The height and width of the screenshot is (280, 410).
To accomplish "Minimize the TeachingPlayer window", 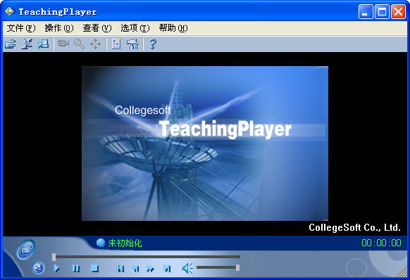I will (366, 11).
